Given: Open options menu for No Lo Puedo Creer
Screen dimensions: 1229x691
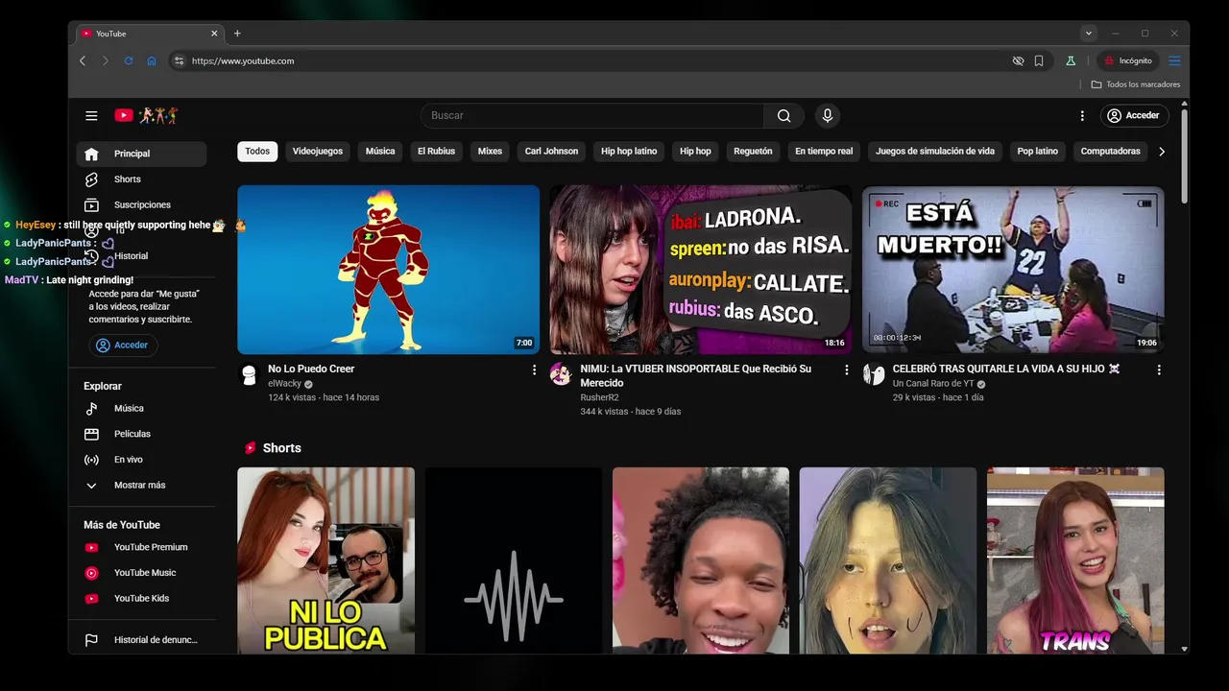Looking at the screenshot, I should pyautogui.click(x=535, y=369).
